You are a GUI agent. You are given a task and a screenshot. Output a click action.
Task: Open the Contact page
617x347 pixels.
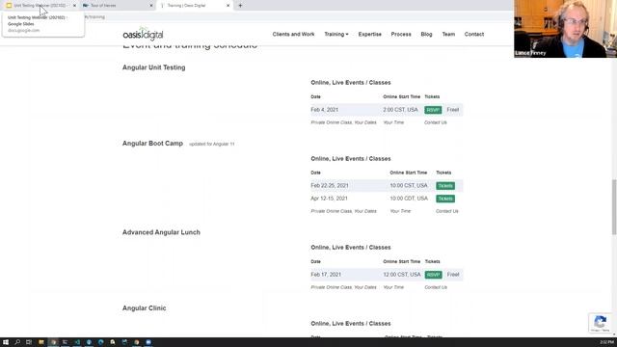(x=473, y=35)
